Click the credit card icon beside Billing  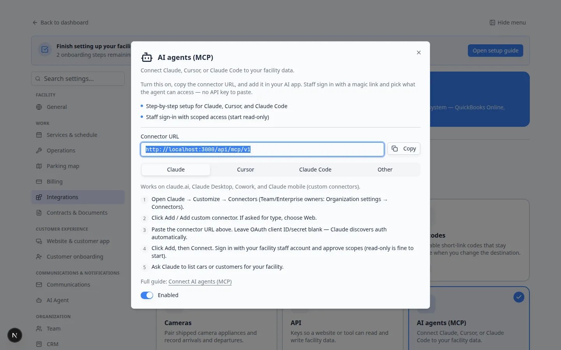click(39, 182)
